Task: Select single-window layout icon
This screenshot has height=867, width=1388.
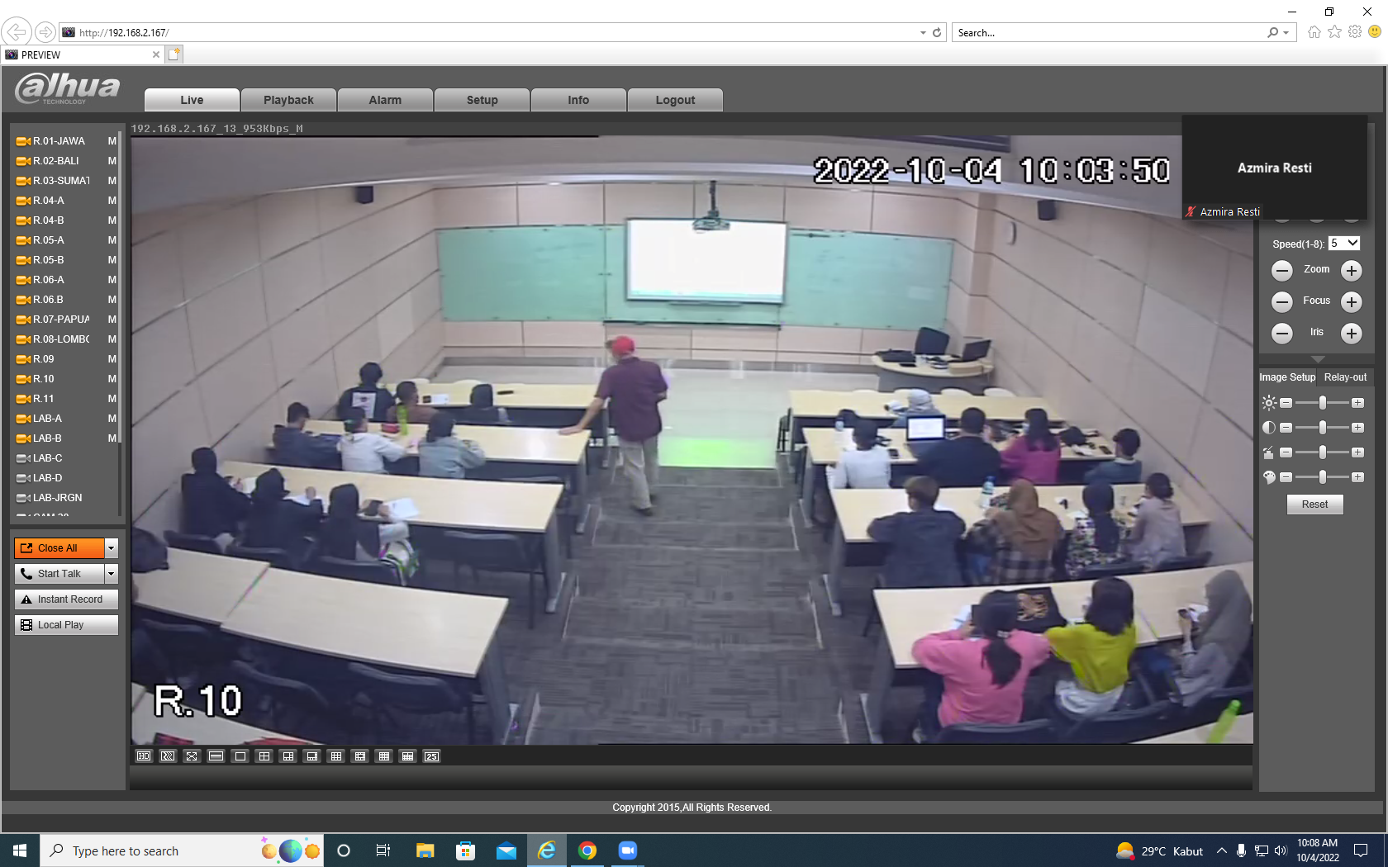Action: [240, 756]
